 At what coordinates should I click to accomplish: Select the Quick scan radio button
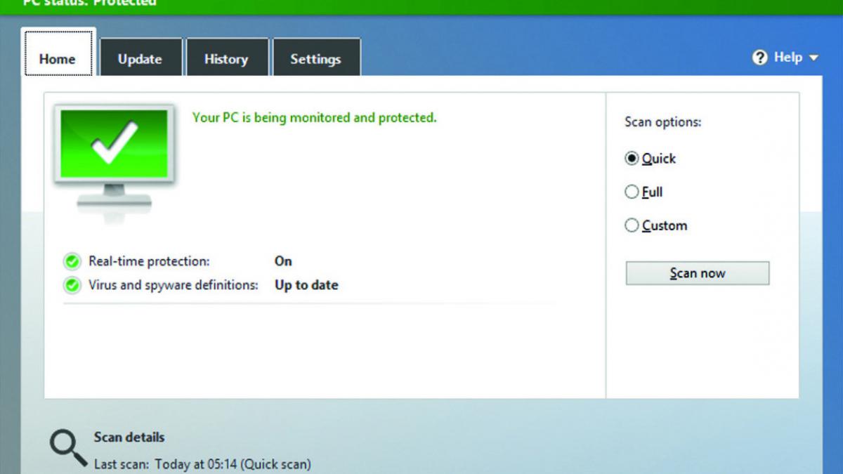tap(632, 159)
